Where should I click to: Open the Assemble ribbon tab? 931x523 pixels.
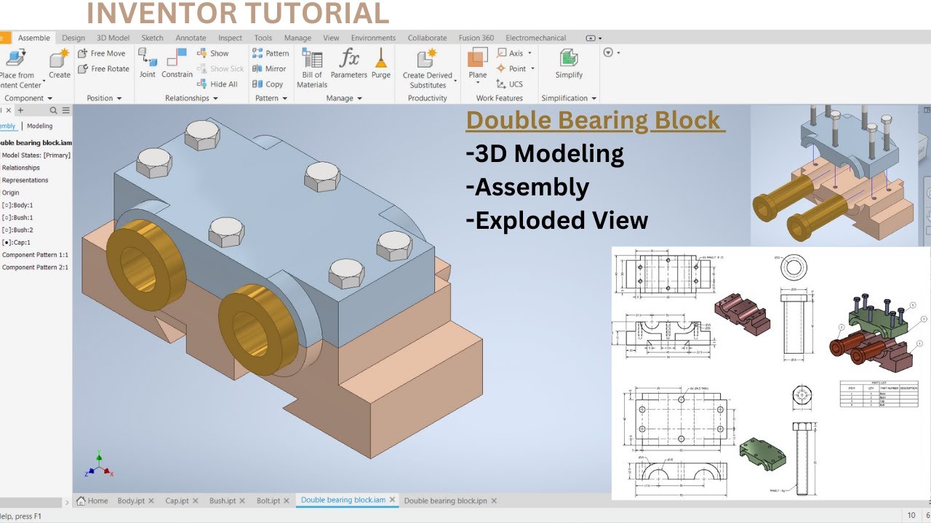(x=34, y=38)
